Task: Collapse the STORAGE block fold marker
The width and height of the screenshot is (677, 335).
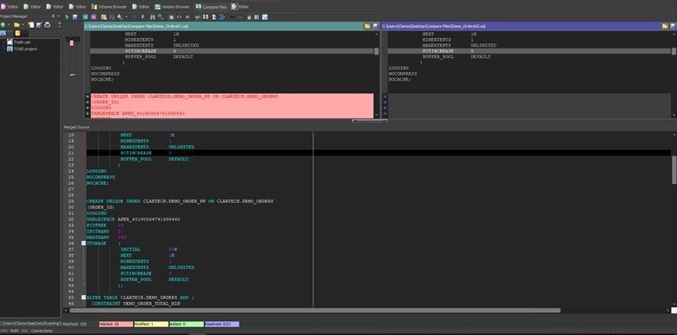Action: coord(84,244)
